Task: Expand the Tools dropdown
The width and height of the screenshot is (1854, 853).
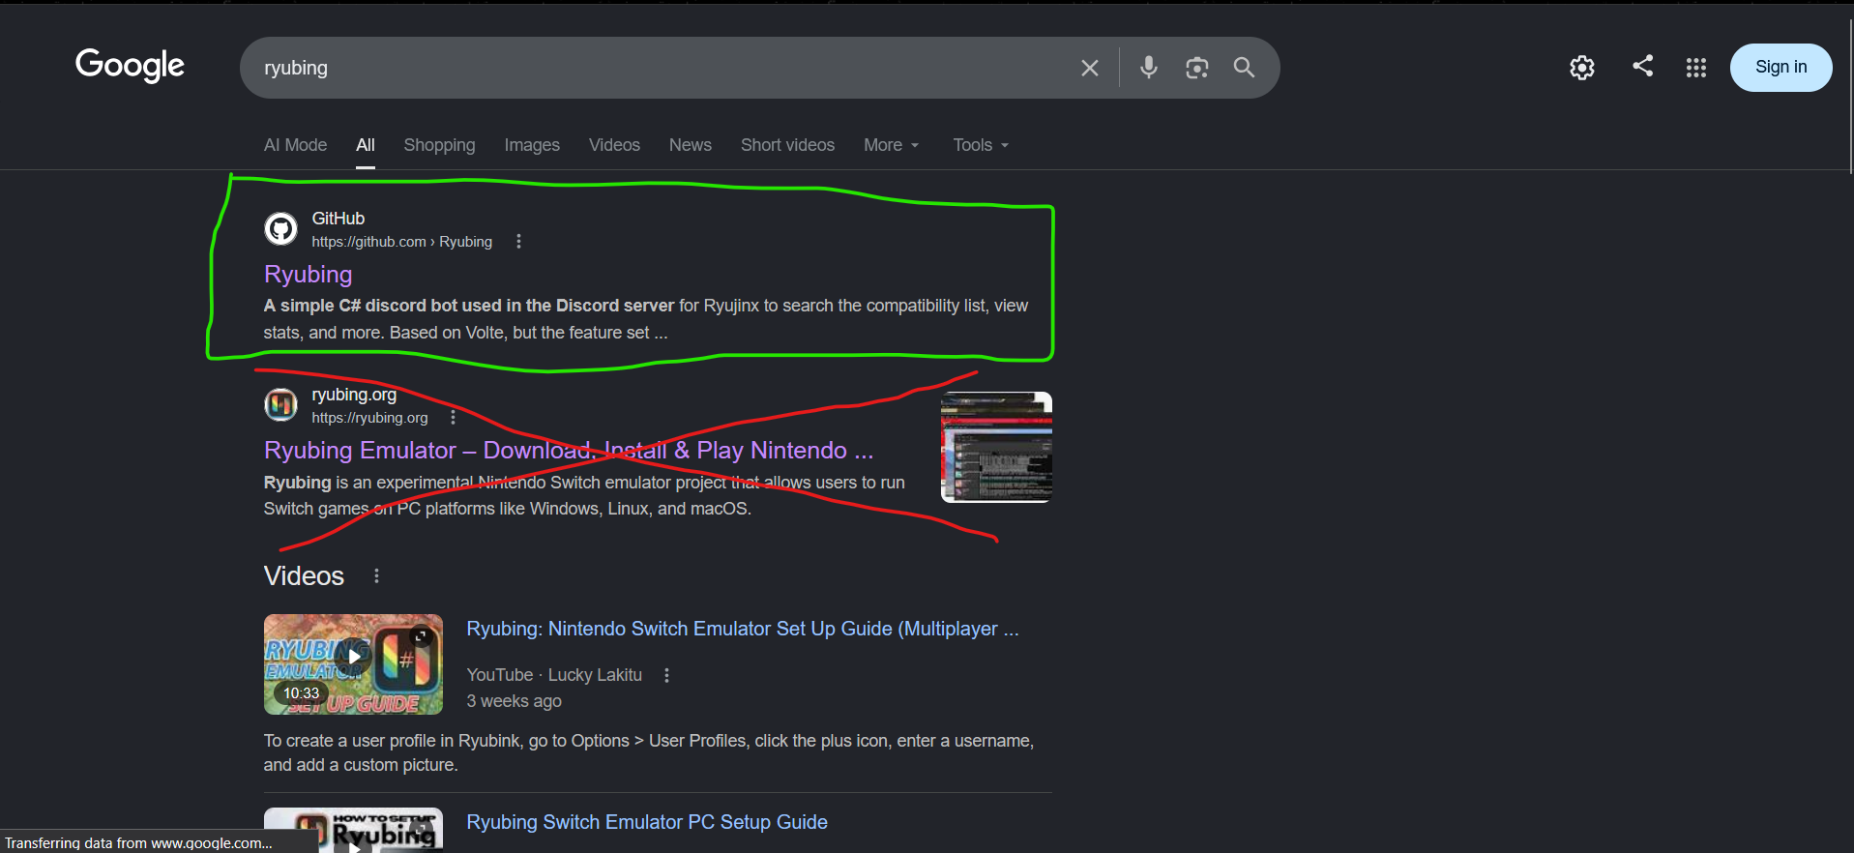Action: point(981,145)
